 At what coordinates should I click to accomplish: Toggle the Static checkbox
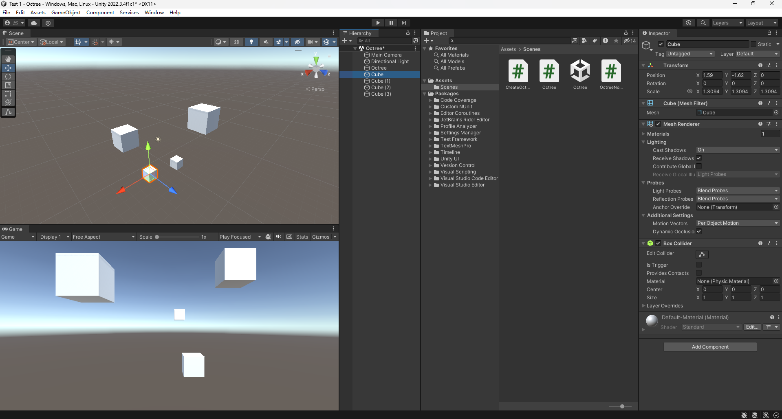click(x=753, y=44)
